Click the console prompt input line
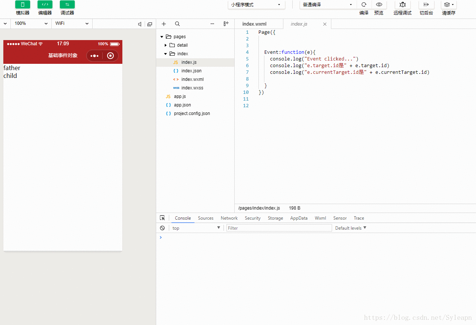 pyautogui.click(x=316, y=237)
